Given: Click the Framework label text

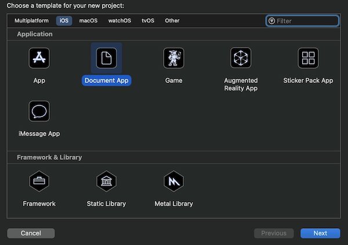Looking at the screenshot, I should [39, 203].
